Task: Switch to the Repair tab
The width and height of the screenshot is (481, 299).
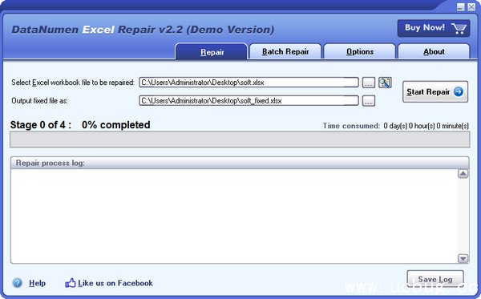Action: [x=212, y=51]
